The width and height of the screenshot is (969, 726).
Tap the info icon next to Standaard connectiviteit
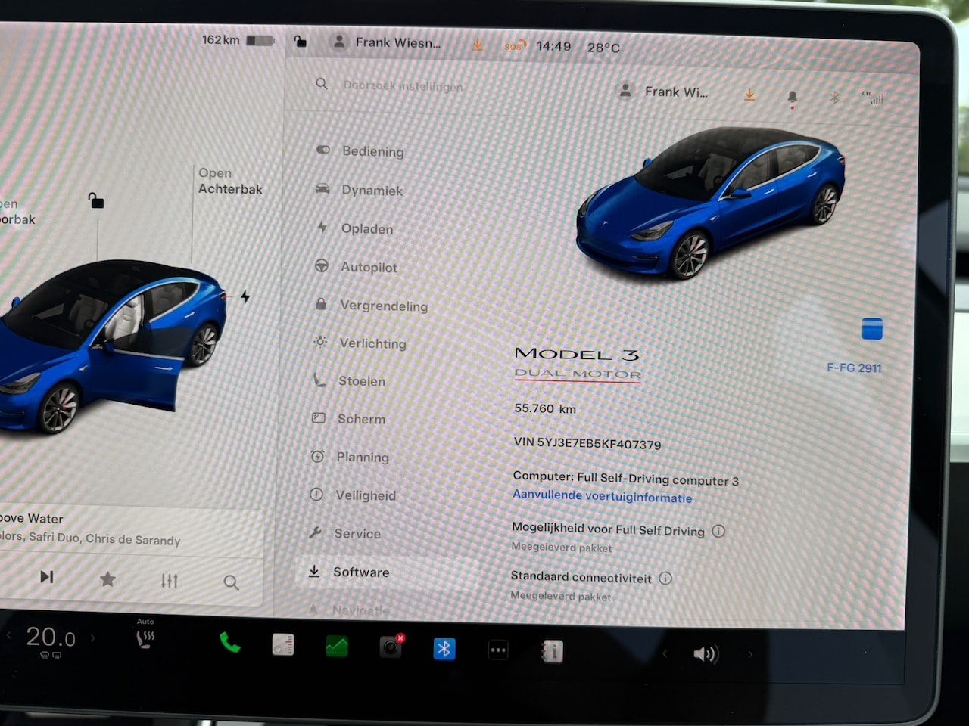coord(665,579)
